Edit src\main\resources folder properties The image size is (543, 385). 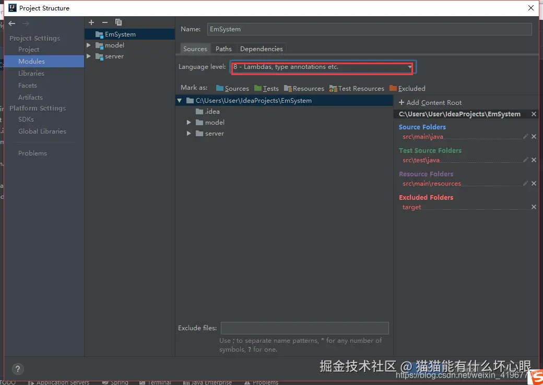(525, 184)
